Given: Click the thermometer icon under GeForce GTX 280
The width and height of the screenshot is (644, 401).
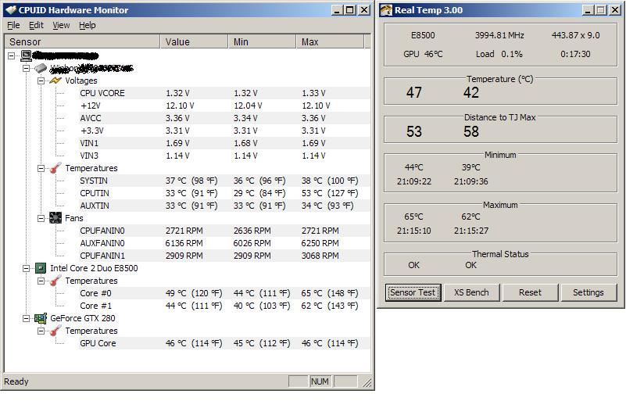Looking at the screenshot, I should click(x=55, y=331).
